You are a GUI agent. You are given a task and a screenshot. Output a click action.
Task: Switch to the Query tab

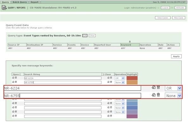click(x=5, y=2)
